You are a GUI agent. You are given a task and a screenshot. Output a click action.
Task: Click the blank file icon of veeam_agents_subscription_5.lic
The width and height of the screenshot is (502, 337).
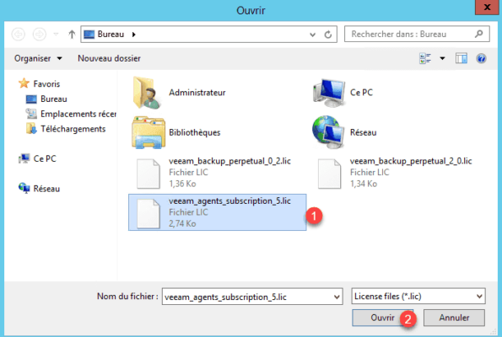coord(148,214)
